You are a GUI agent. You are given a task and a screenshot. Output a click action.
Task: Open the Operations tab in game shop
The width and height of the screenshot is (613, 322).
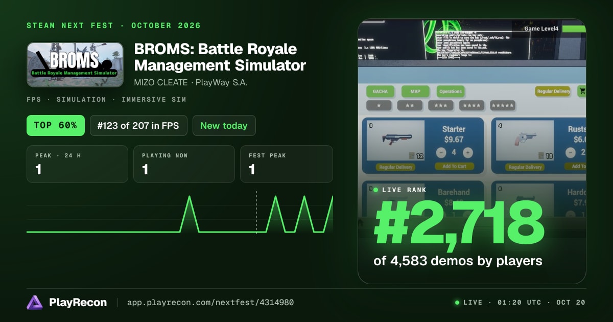[x=451, y=91]
